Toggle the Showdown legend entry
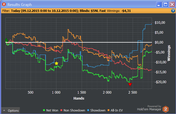This screenshot has height=114, width=176. [x=96, y=110]
